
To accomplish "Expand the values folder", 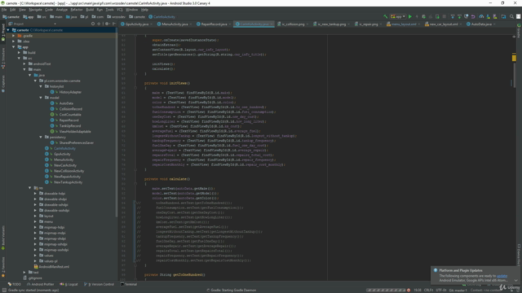I will 35,256.
